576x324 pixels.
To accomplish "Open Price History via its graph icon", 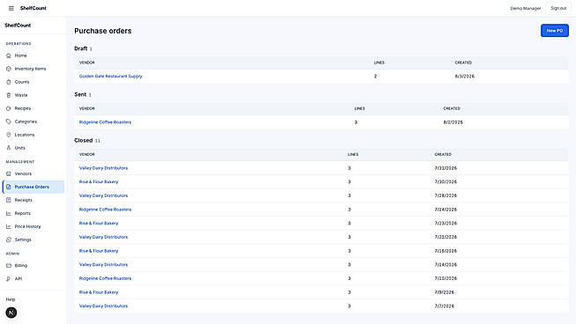I will [x=9, y=226].
